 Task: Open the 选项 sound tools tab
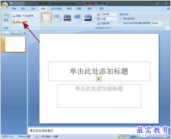pyautogui.click(x=101, y=9)
